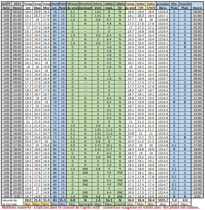The image size is (205, 210).
Task: Click the 'Hum ext.' column header
Action: 55,6
